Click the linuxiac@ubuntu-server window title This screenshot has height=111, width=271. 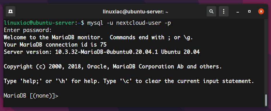(x=135, y=12)
